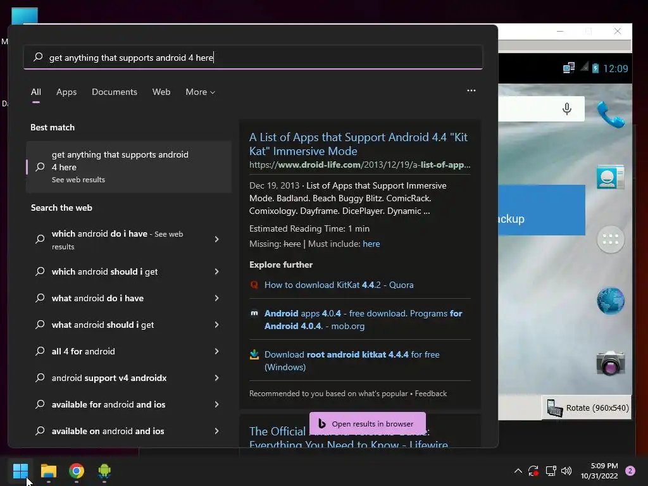
Task: Click the mob.org site icon
Action: pyautogui.click(x=254, y=313)
